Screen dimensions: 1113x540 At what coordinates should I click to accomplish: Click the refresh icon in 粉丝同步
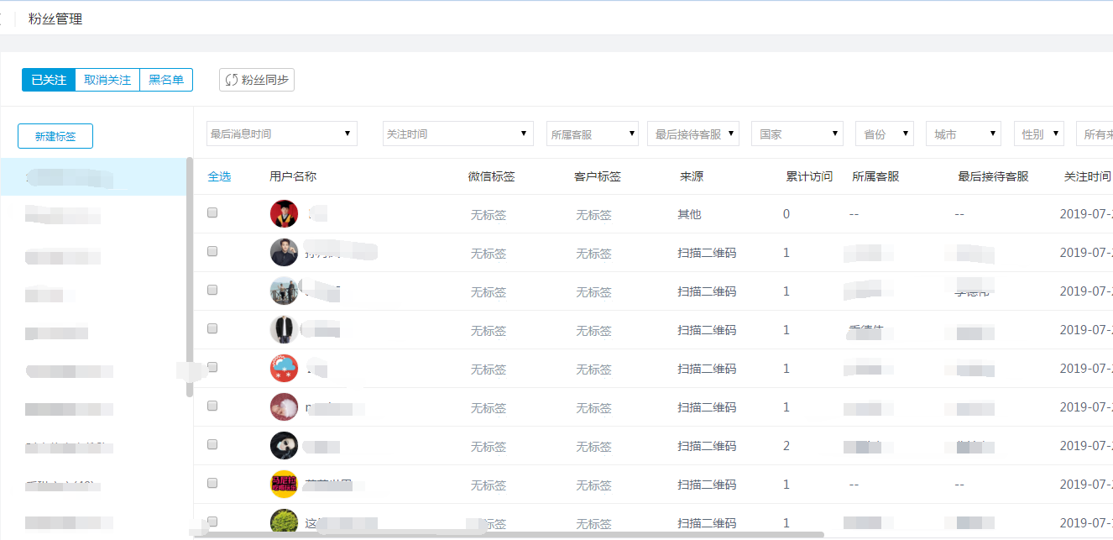pyautogui.click(x=232, y=80)
